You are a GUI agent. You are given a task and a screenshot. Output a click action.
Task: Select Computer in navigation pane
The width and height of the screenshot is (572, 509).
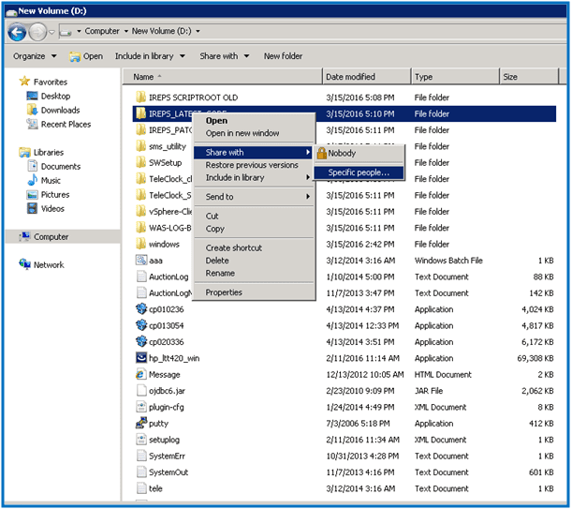(x=63, y=237)
